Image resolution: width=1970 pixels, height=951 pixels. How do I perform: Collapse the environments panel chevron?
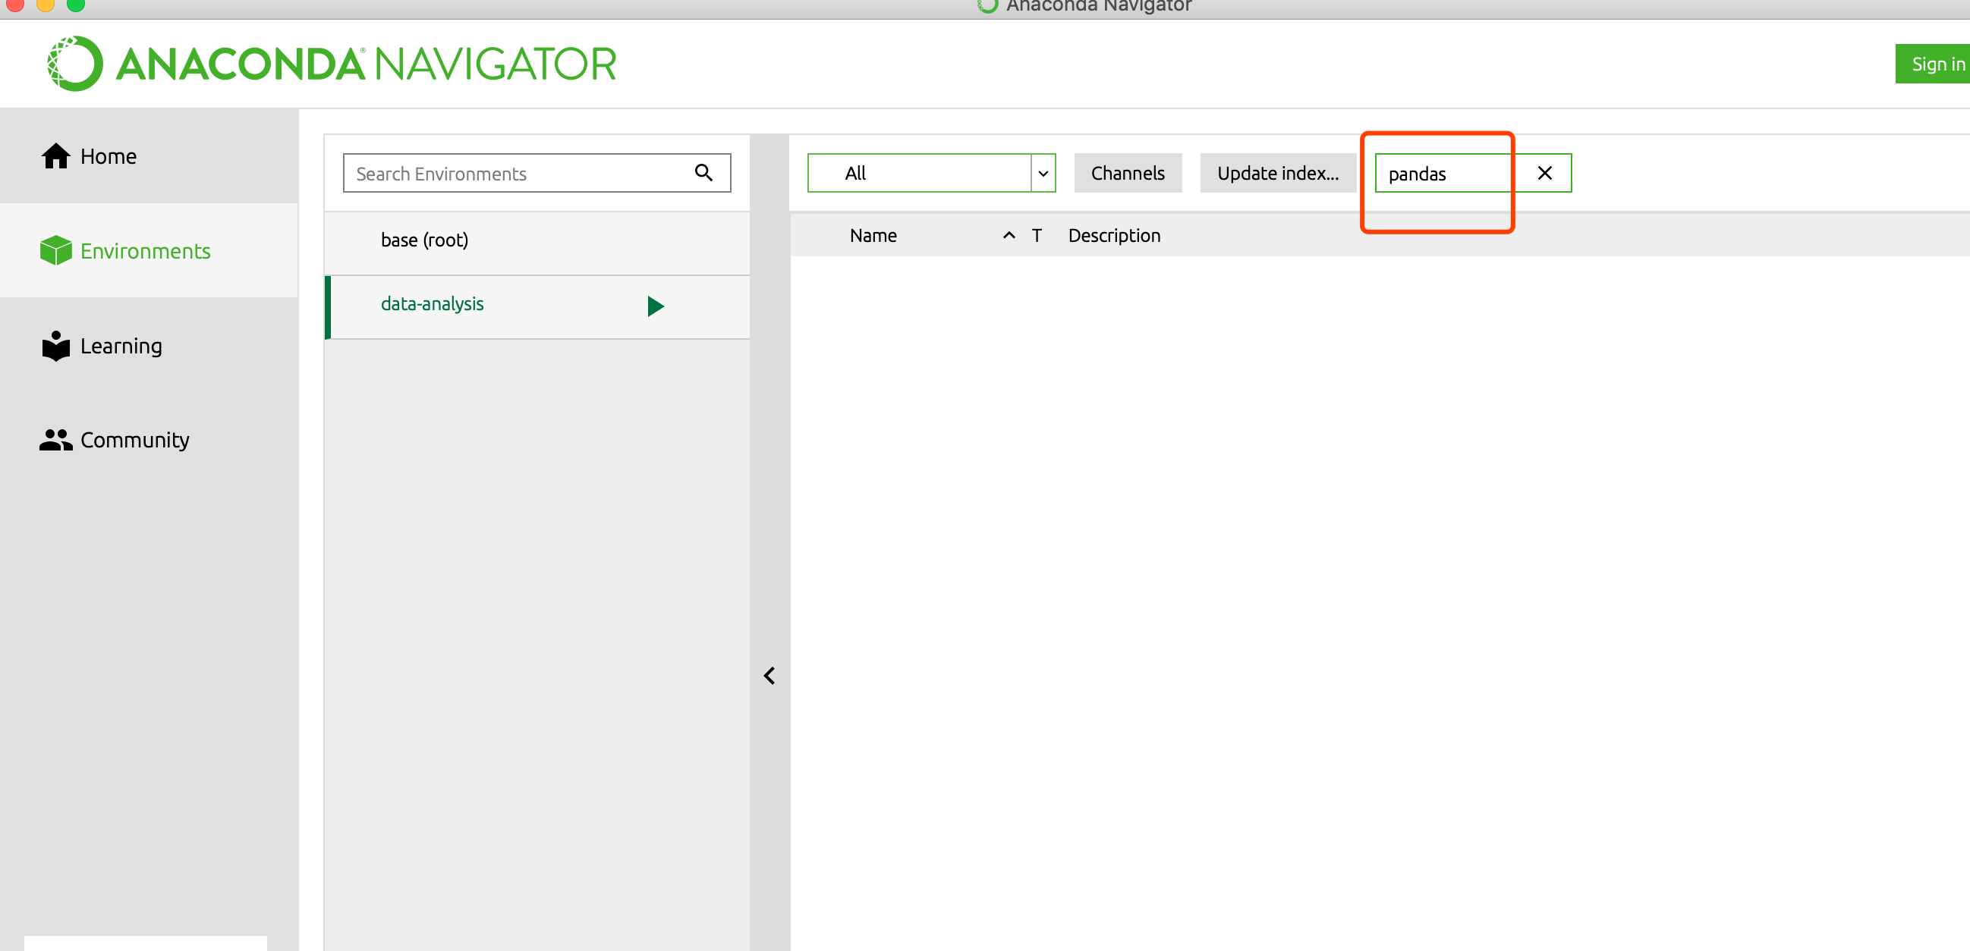coord(769,676)
